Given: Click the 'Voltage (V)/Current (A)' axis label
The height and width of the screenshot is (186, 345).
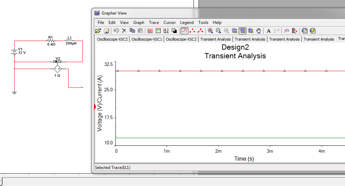Looking at the screenshot, I should coord(100,103).
